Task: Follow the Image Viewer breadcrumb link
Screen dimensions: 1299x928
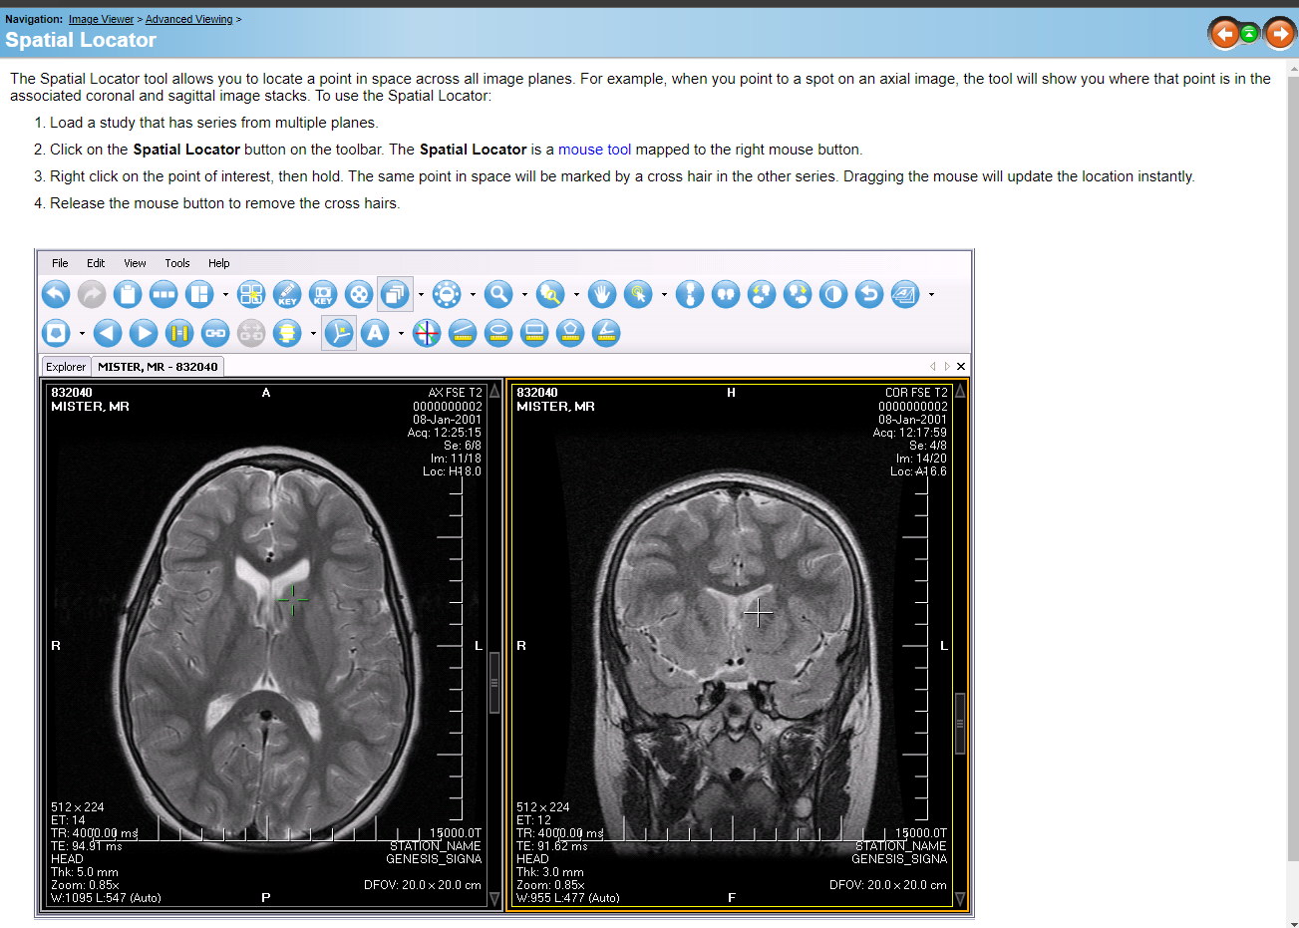Action: (x=101, y=19)
